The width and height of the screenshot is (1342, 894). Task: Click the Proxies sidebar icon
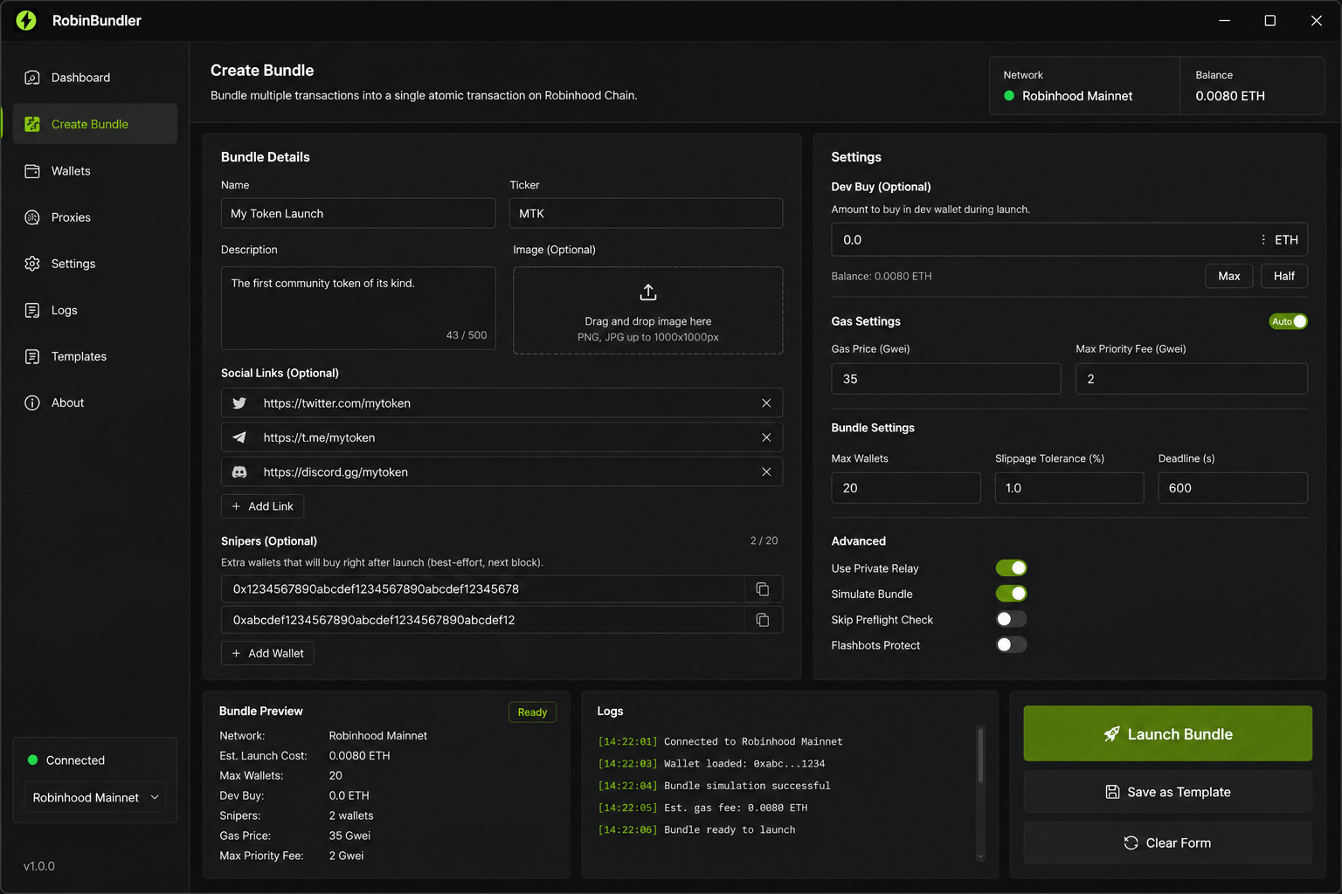[x=32, y=217]
